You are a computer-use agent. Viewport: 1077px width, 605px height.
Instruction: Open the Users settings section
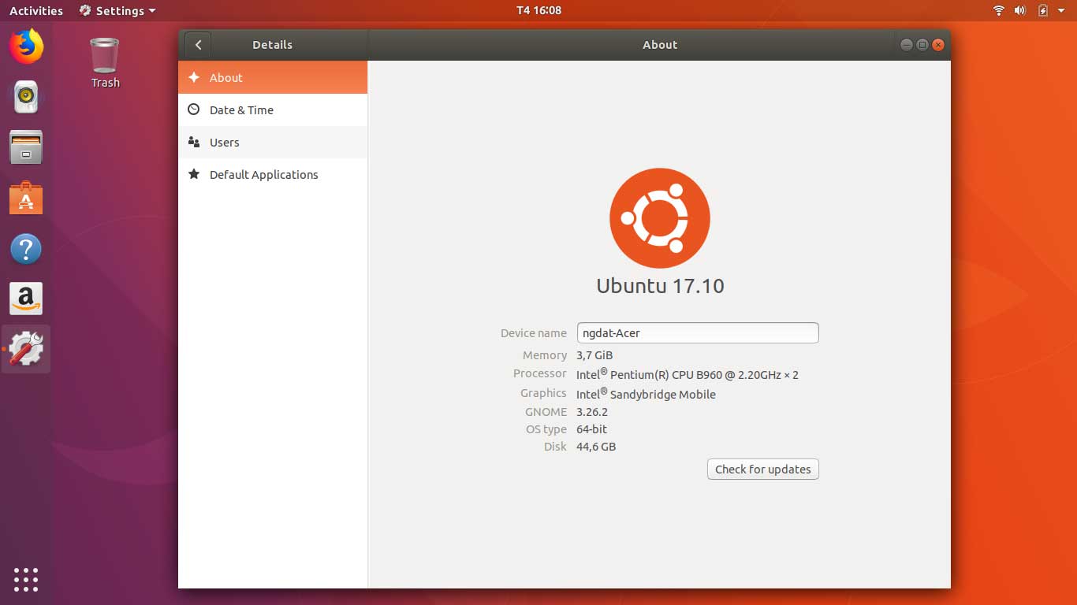(x=225, y=143)
